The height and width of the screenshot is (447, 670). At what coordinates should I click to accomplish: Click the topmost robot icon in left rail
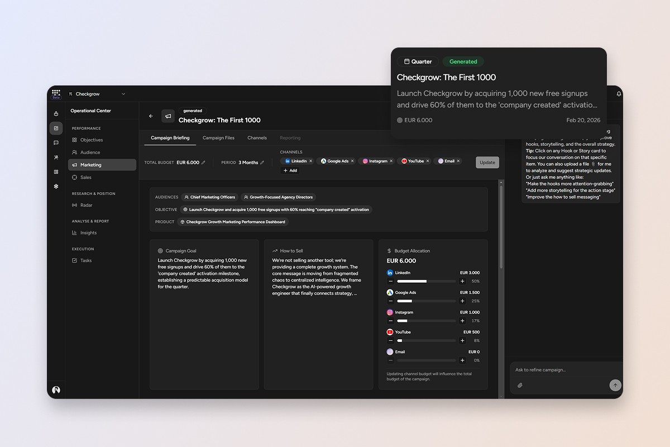[x=56, y=113]
